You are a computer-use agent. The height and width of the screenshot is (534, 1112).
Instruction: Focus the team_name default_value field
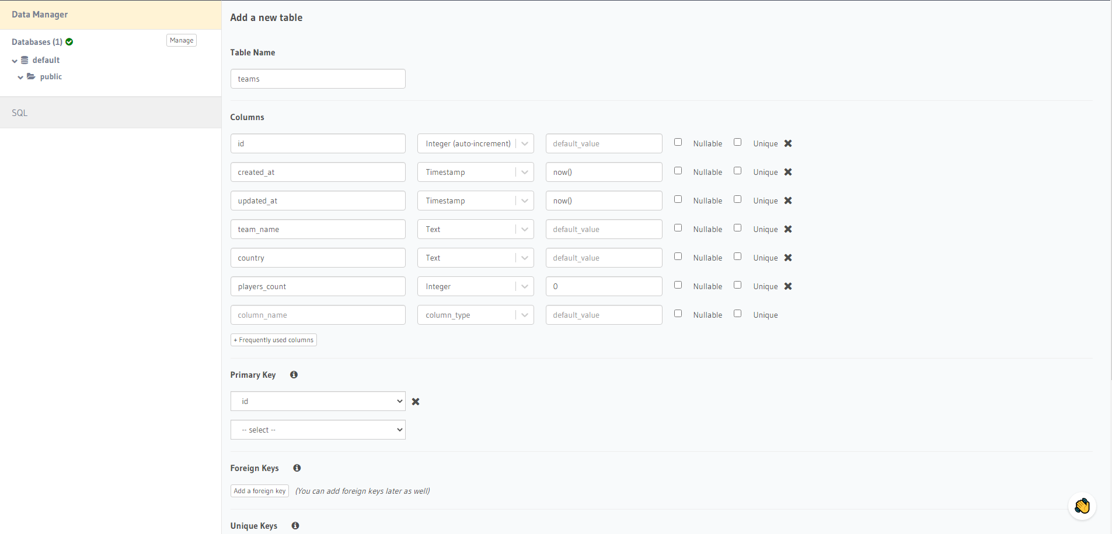point(604,229)
